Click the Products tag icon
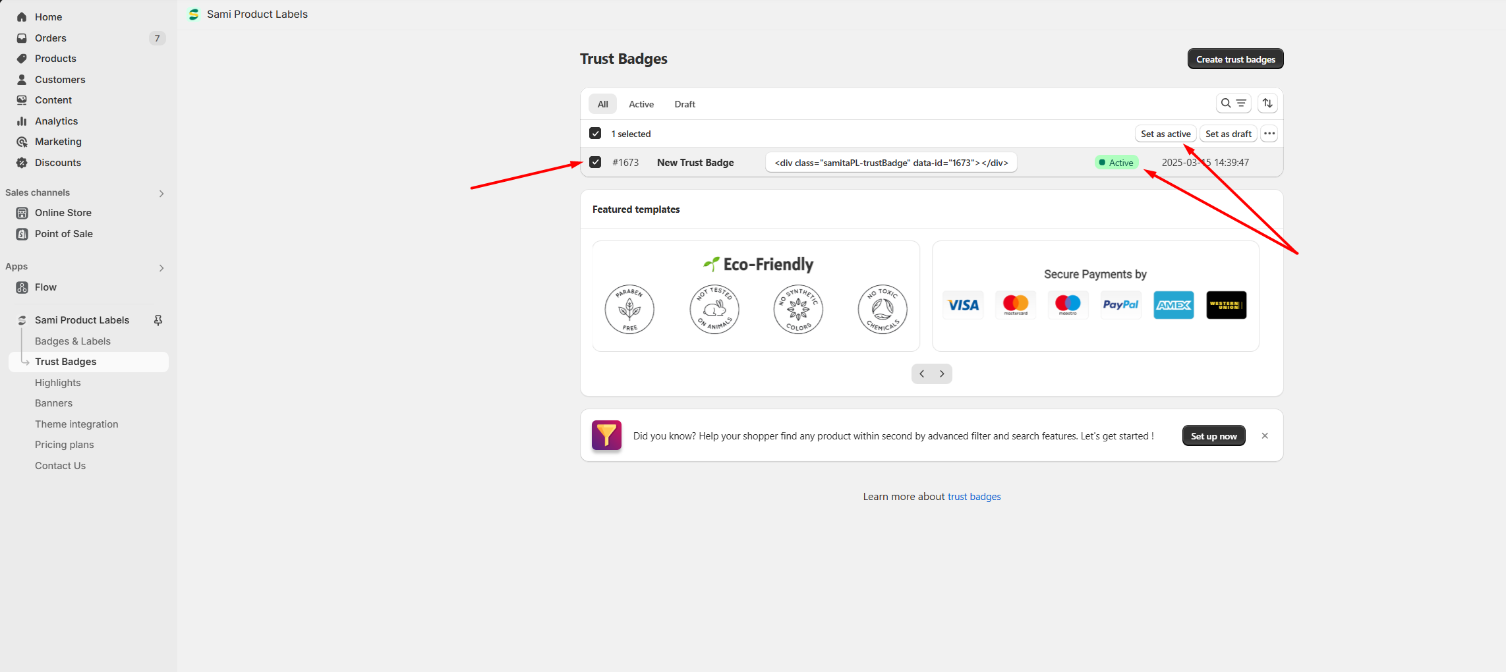This screenshot has width=1506, height=672. [x=22, y=59]
